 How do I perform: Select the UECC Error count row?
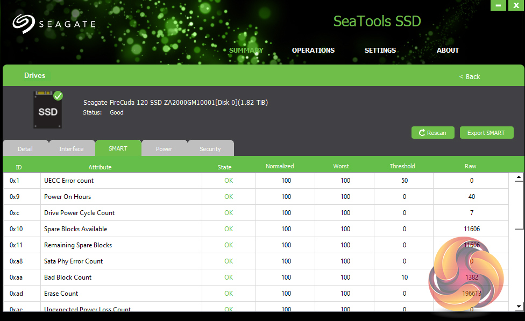256,181
